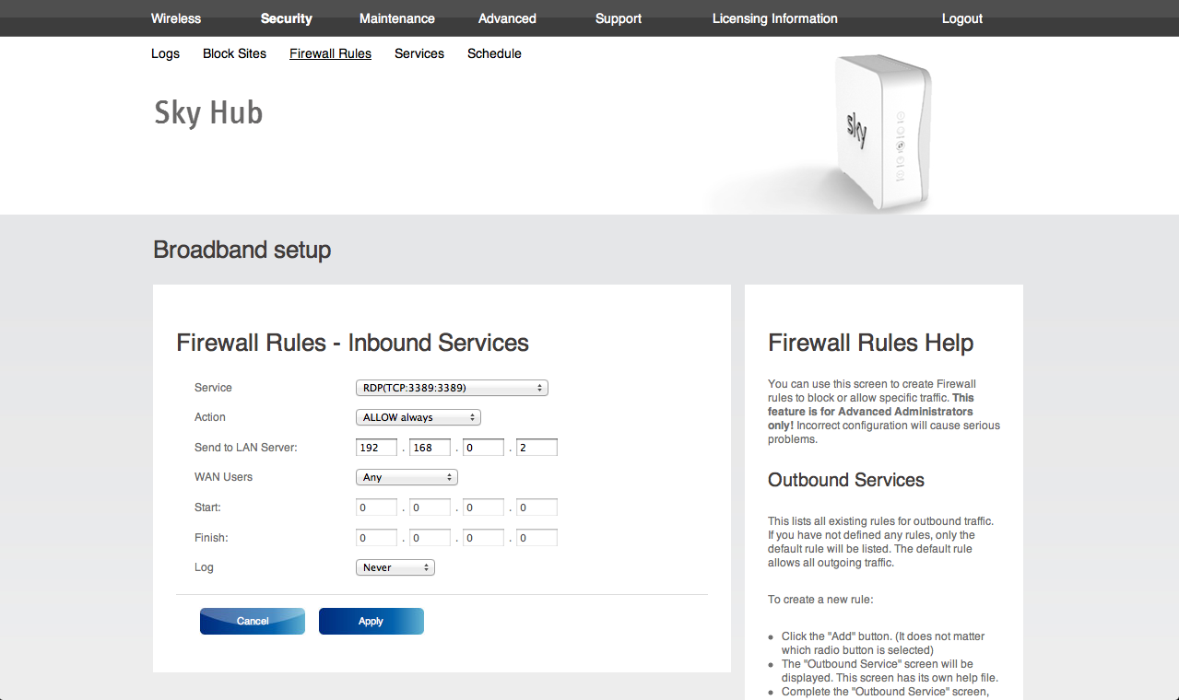Open the Log dropdown set to Never
Viewport: 1179px width, 700px height.
395,567
